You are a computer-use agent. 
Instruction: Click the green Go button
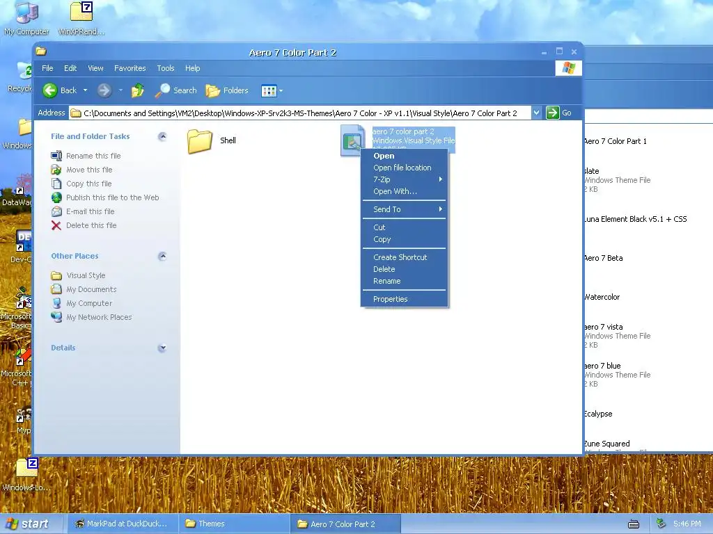point(552,113)
